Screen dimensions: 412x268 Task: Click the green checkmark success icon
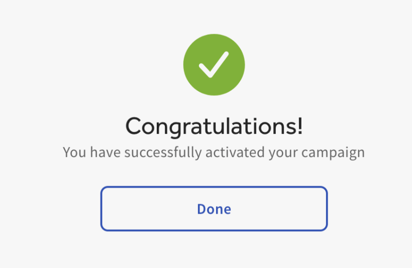[214, 65]
